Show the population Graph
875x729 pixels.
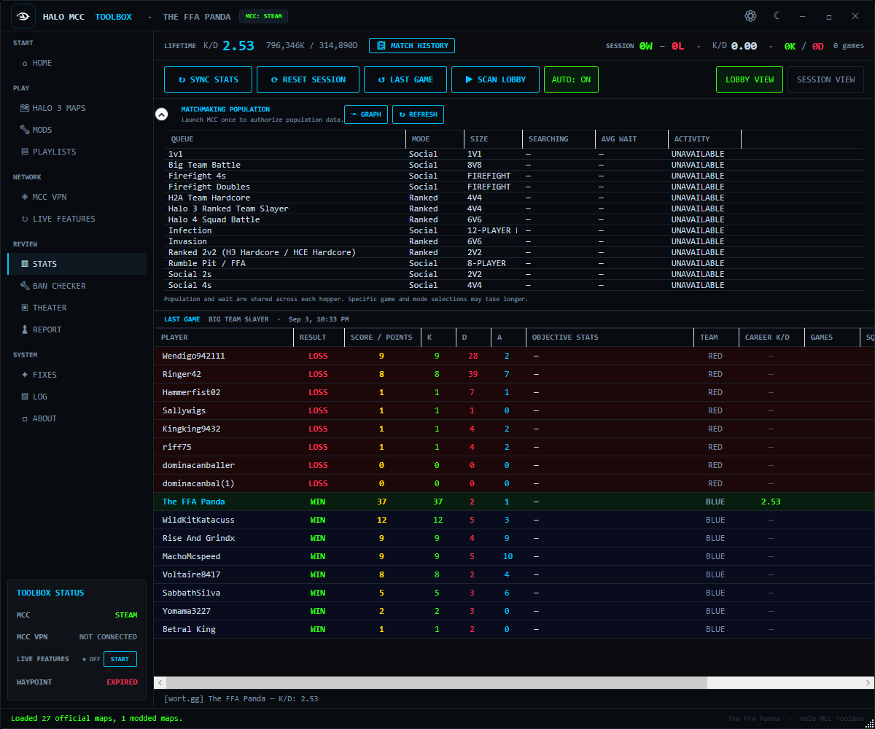click(x=366, y=114)
